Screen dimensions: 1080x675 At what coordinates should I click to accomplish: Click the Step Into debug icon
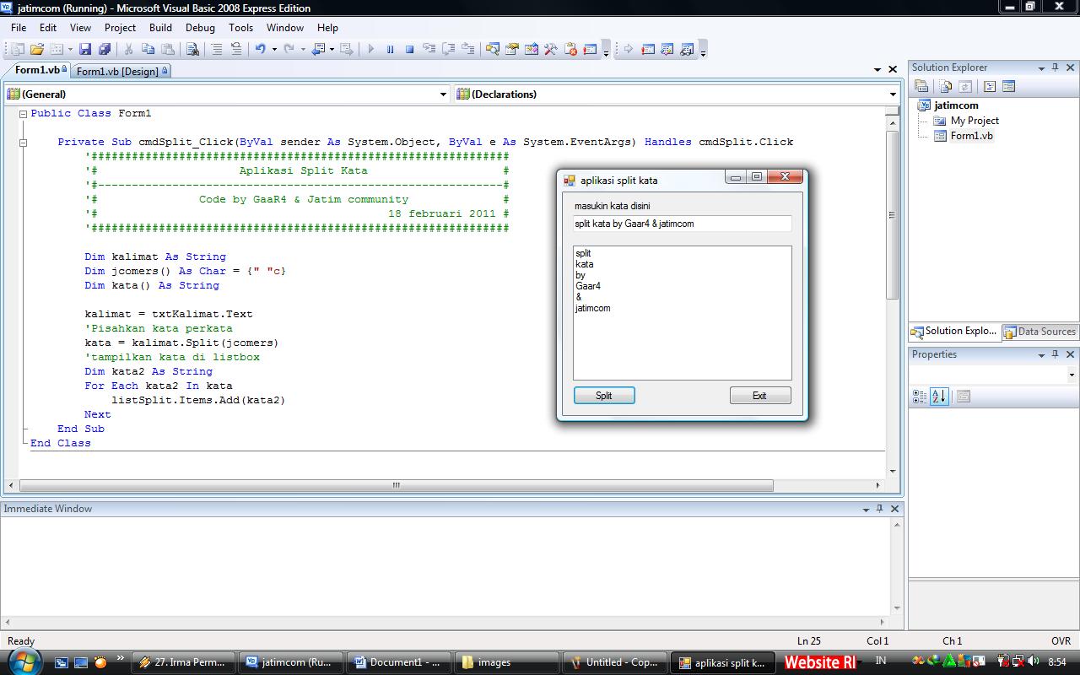click(x=430, y=49)
